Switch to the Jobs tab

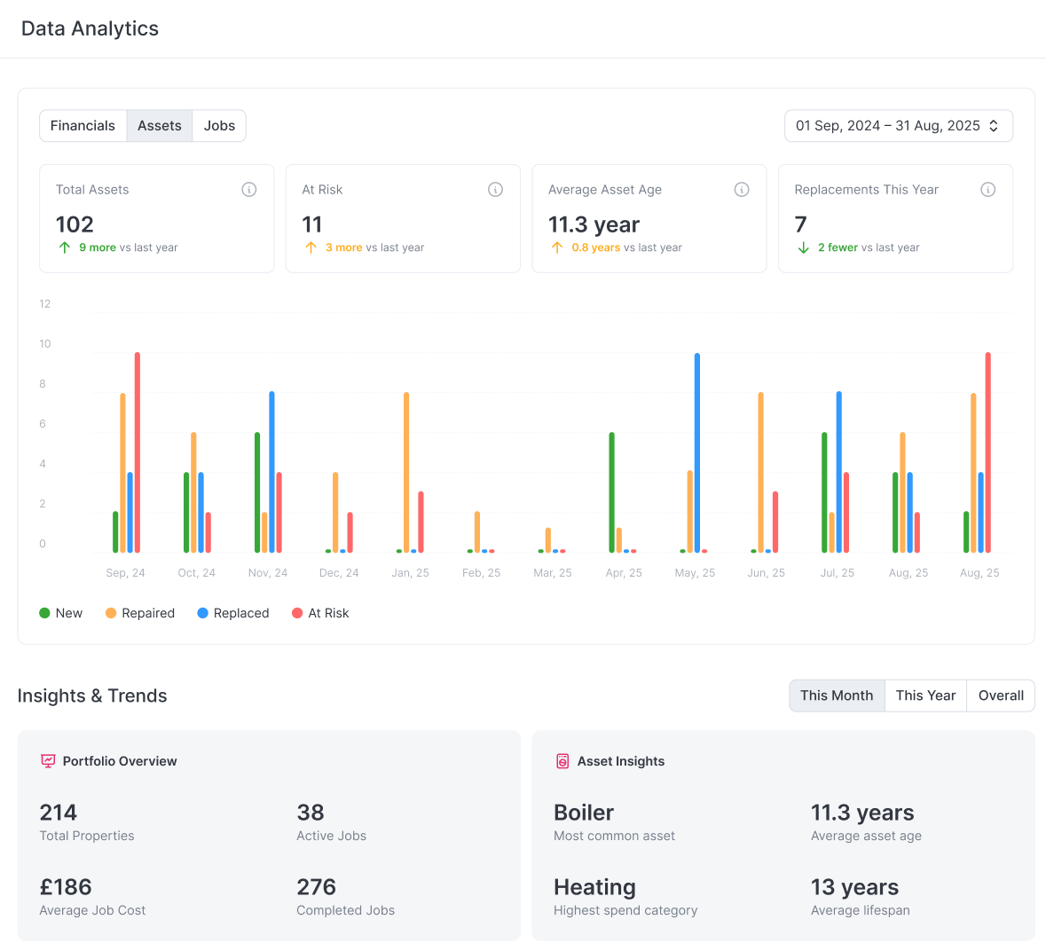tap(219, 125)
